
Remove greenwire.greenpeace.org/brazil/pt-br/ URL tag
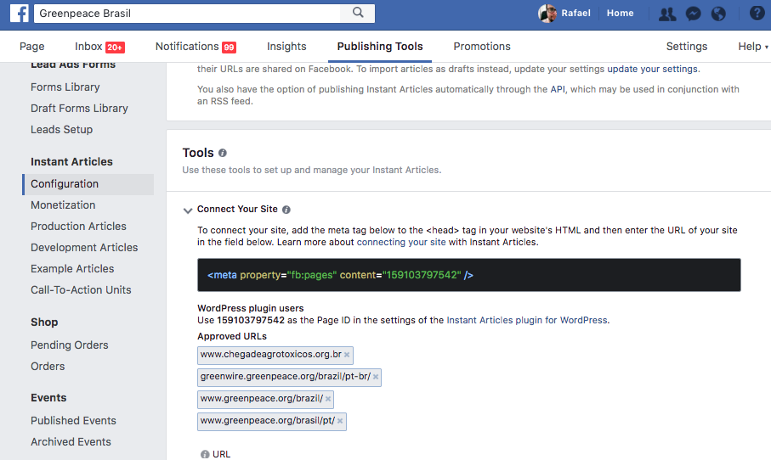[x=376, y=377]
